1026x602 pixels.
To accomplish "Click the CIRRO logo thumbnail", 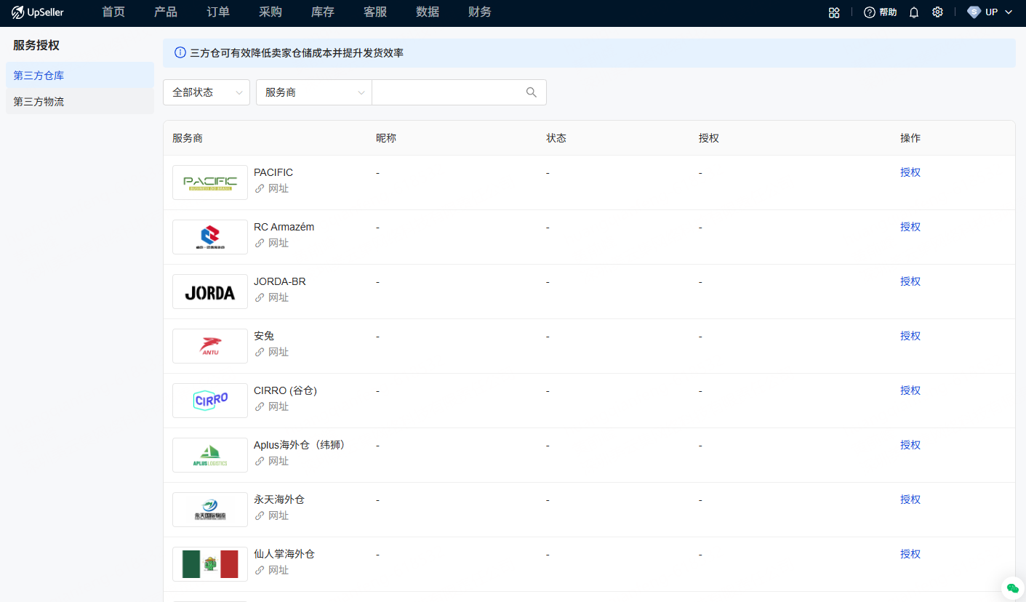I will 210,401.
